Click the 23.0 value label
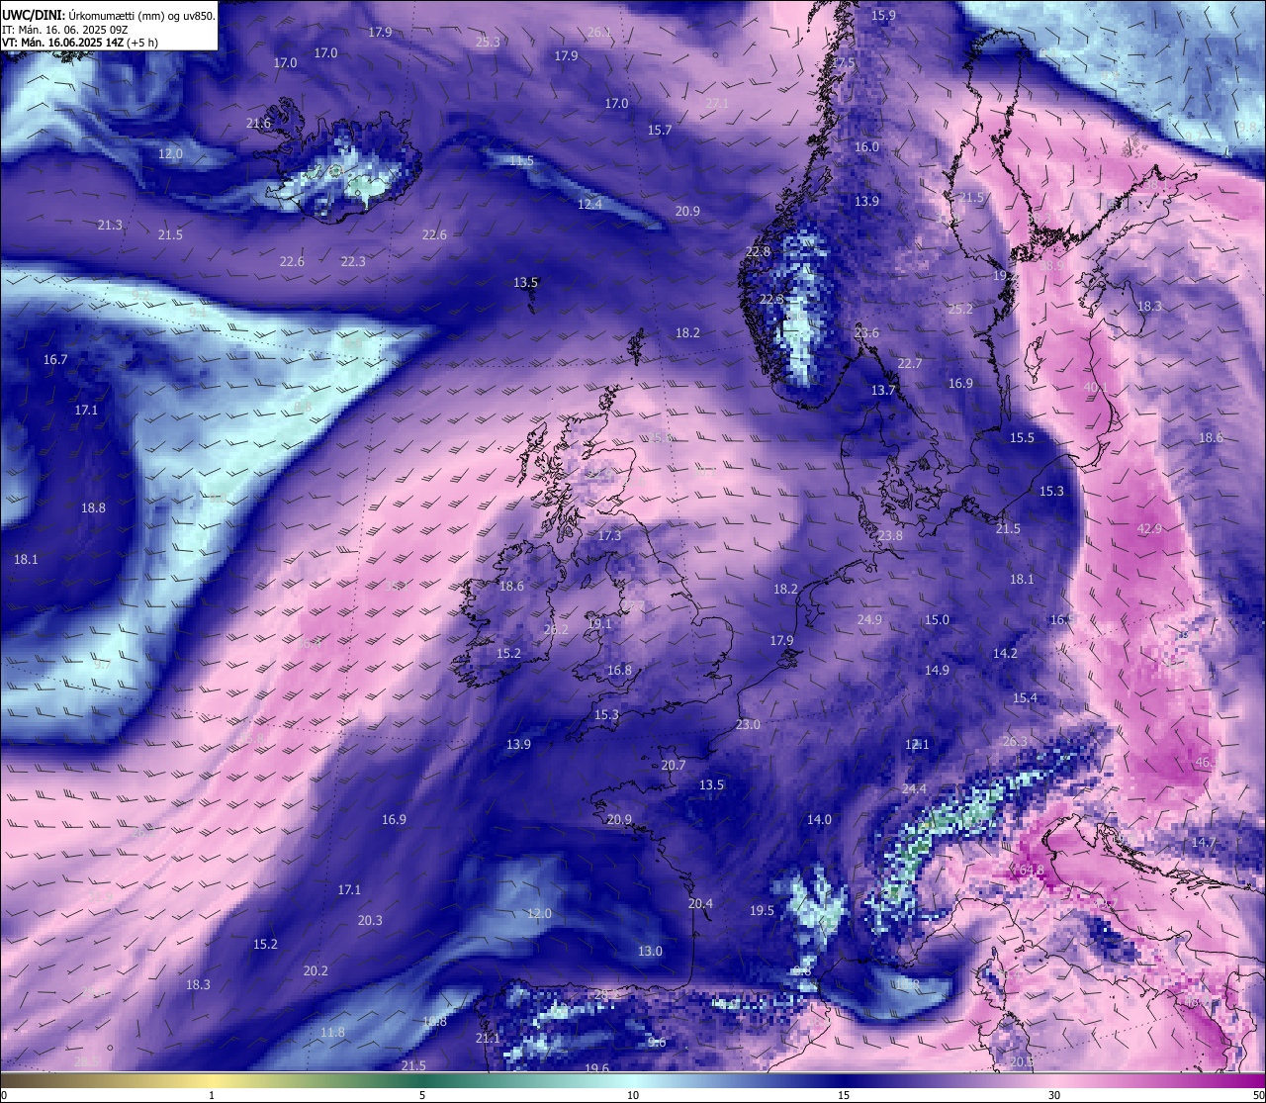Viewport: 1266px width, 1103px height. click(x=748, y=725)
